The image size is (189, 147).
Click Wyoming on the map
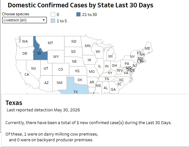tap(56, 57)
